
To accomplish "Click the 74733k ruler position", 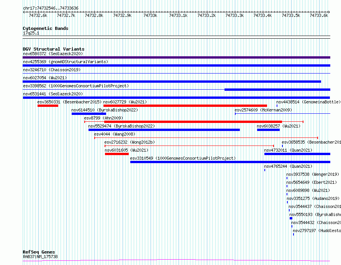I will click(x=150, y=15).
